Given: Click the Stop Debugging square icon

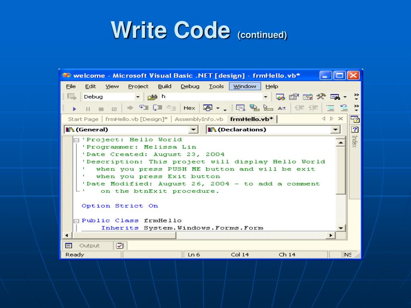Looking at the screenshot, I should (x=101, y=108).
